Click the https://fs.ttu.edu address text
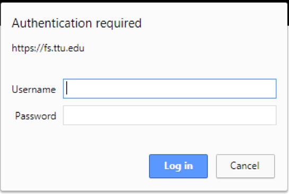This screenshot has width=289, height=194. click(48, 48)
